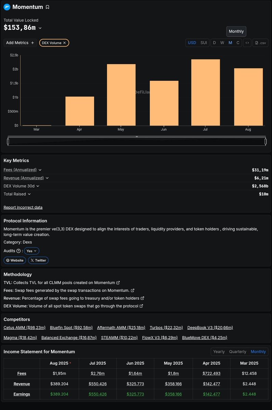
Task: Click Aug 2025 column header
Action: [60, 363]
